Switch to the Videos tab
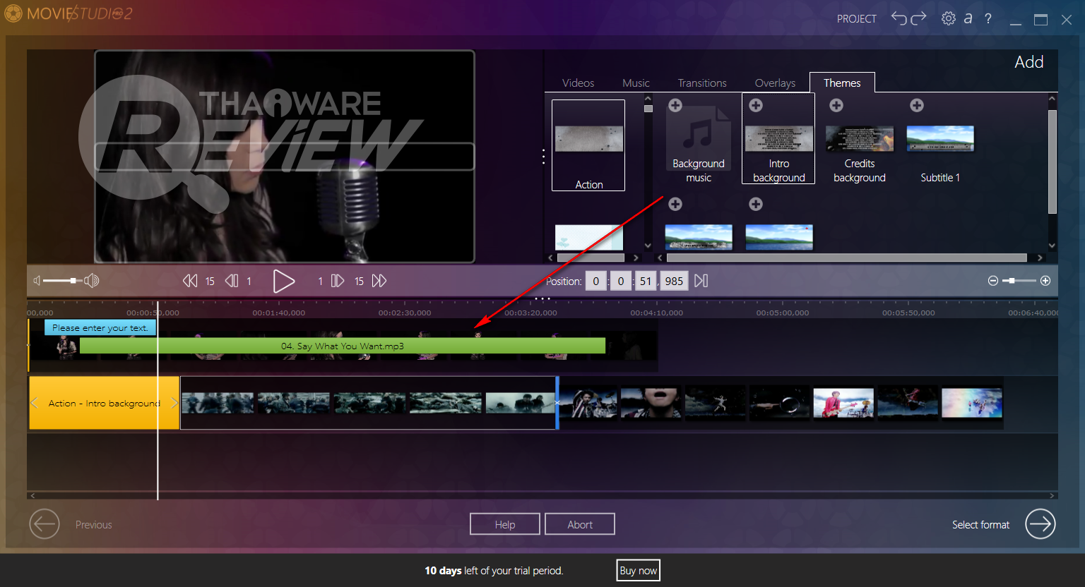1085x587 pixels. click(x=578, y=83)
